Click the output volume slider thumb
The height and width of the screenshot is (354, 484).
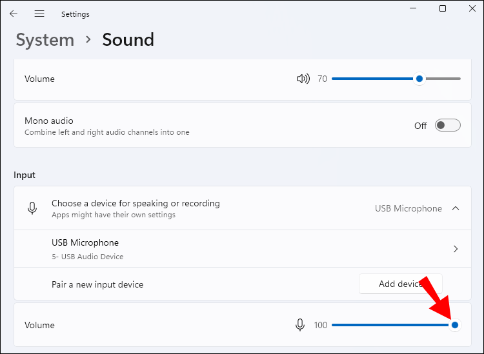point(419,79)
